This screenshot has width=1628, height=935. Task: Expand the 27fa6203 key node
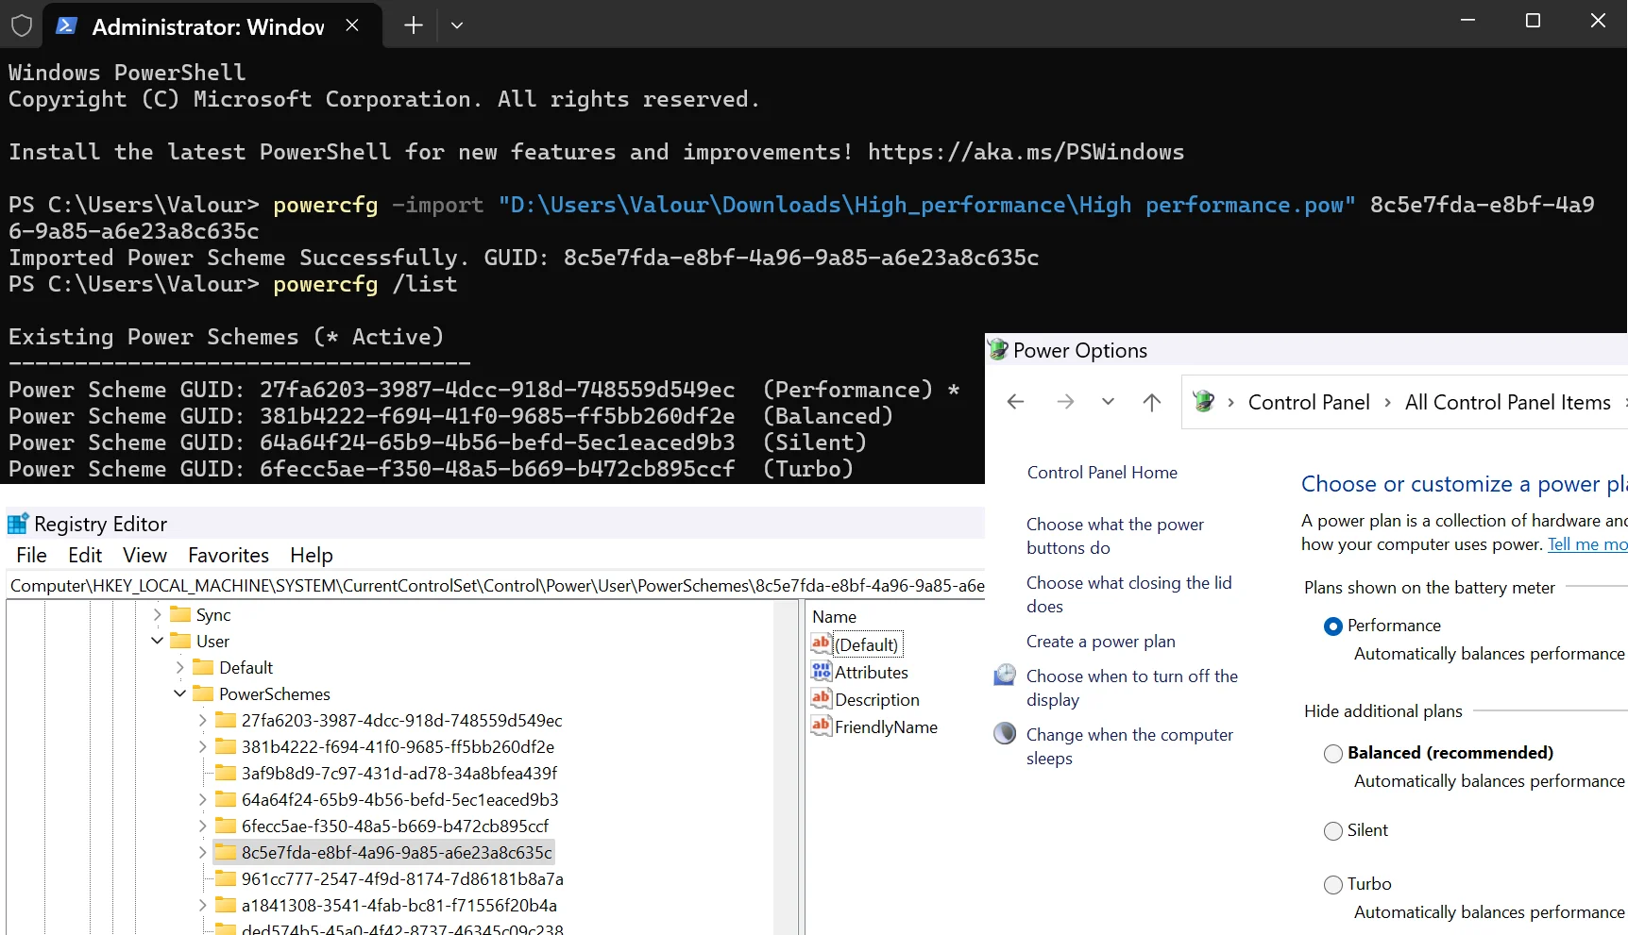[202, 720]
